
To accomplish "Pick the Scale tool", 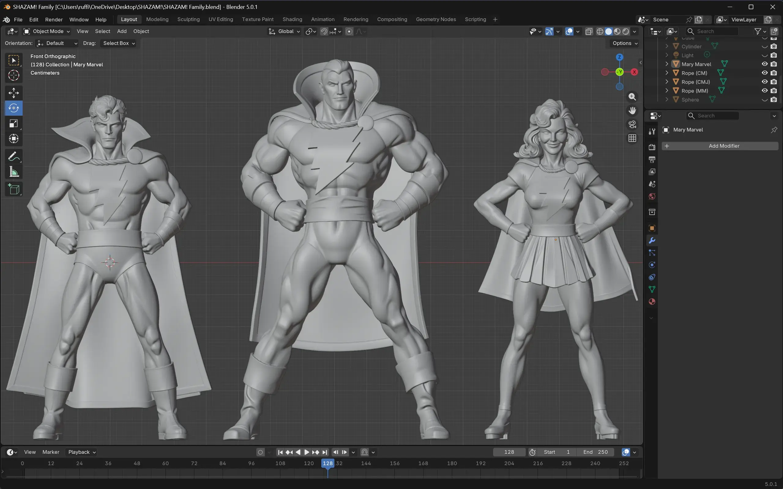I will tap(13, 124).
